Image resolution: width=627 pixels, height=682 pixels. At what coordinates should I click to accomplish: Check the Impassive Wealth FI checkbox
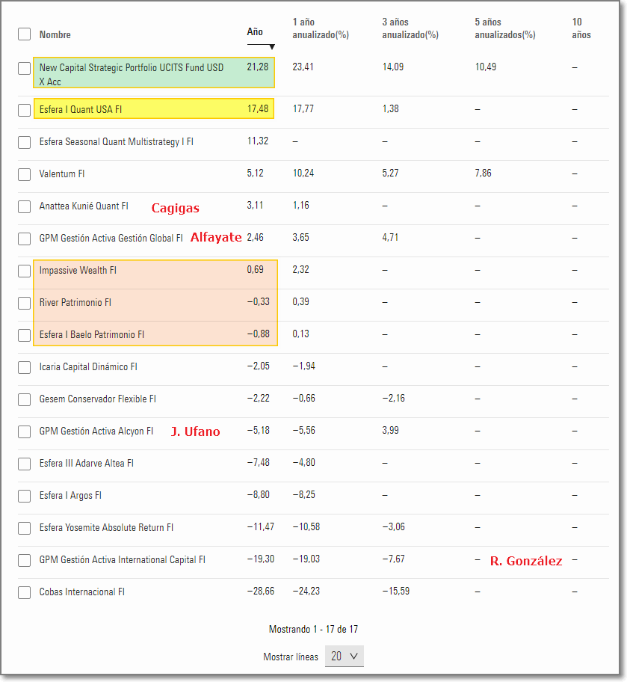click(x=25, y=271)
